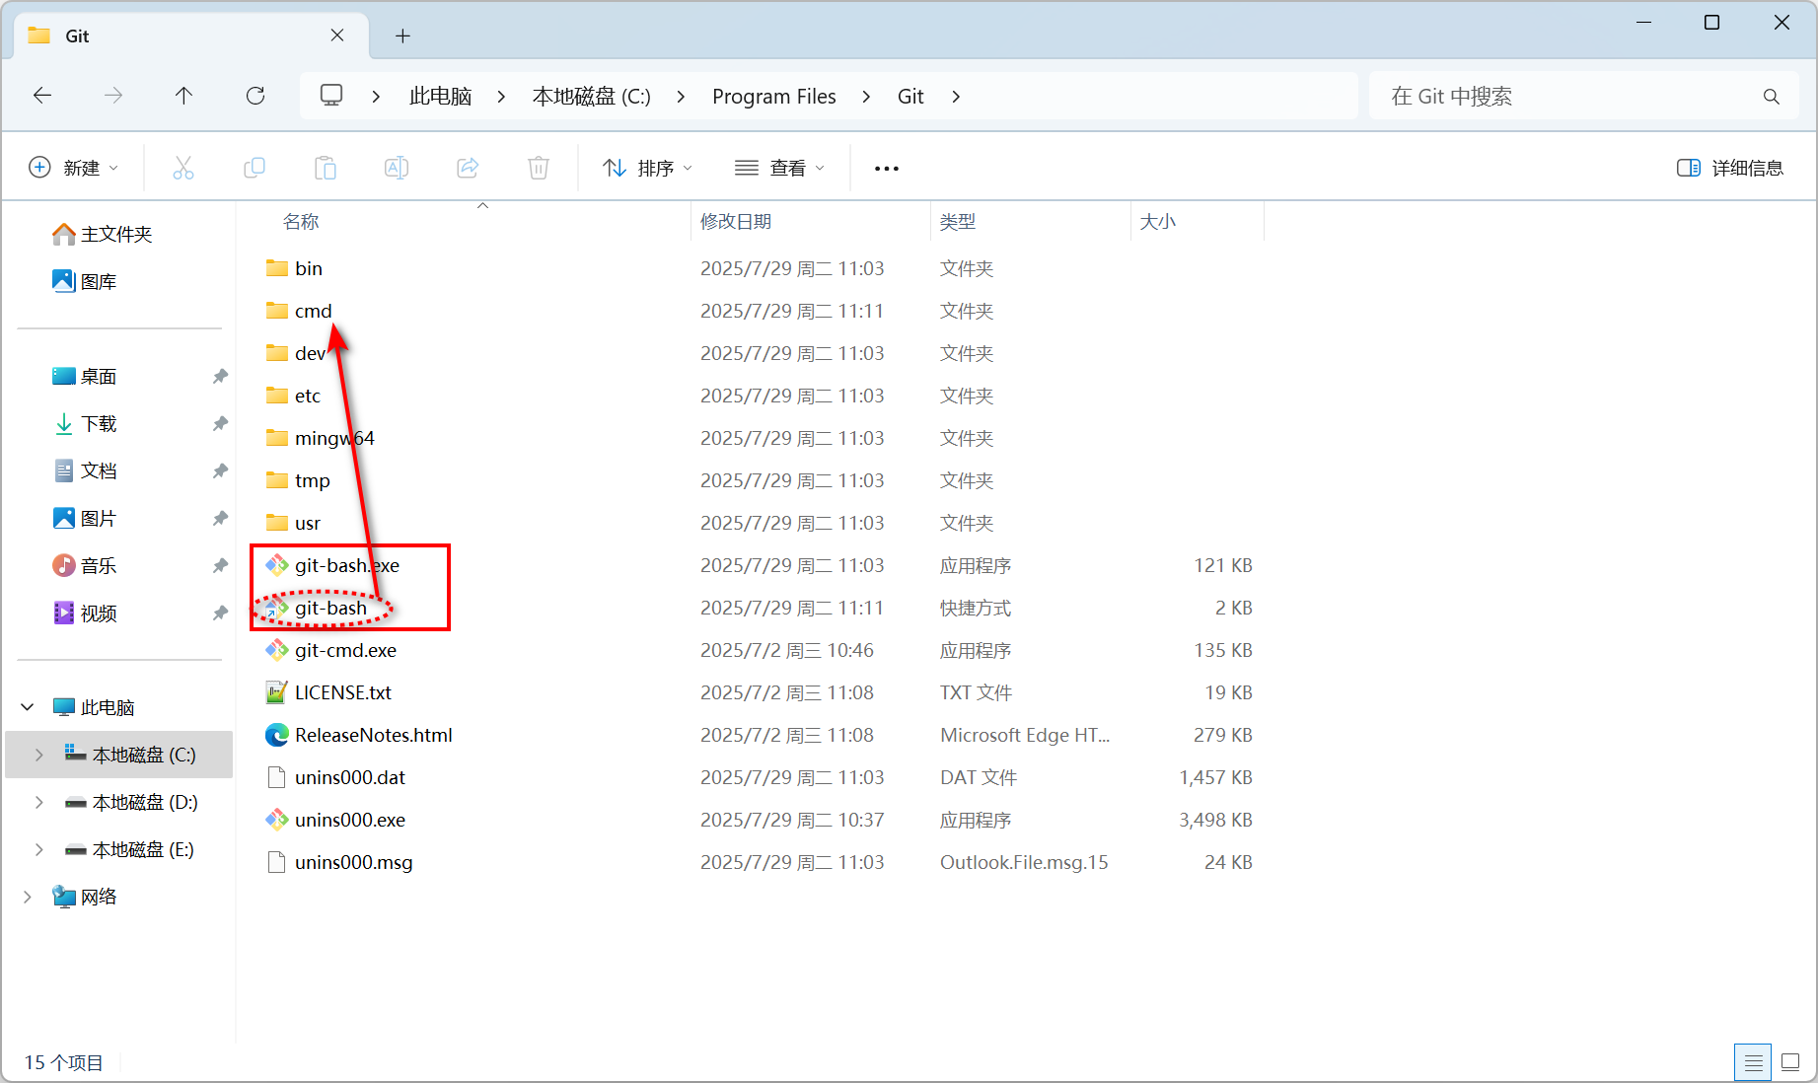The image size is (1818, 1083).
Task: Open Videos (视频) quick access
Action: (x=85, y=613)
